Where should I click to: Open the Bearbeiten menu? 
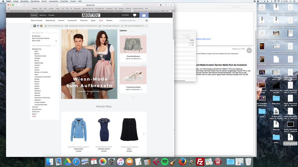(24, 1)
